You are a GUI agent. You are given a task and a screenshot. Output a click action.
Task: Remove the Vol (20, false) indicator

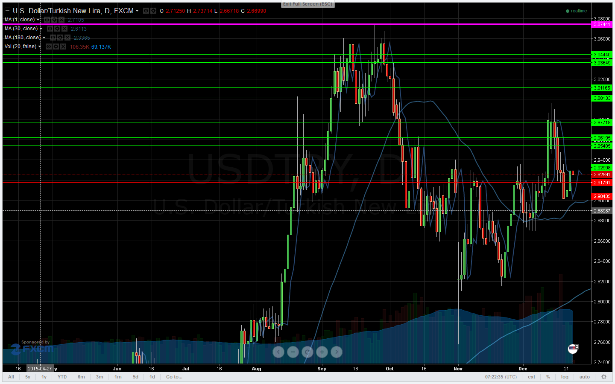[63, 47]
